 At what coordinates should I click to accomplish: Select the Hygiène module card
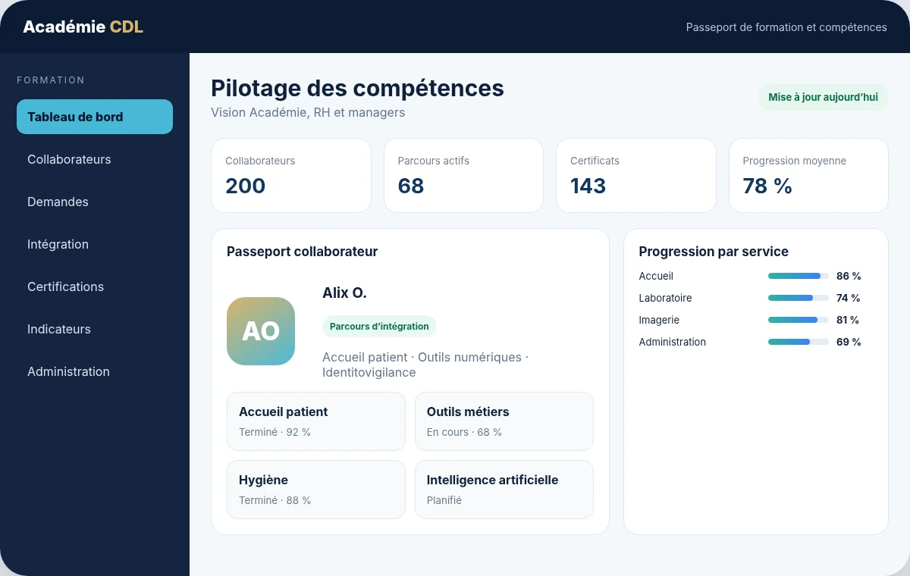tap(316, 490)
